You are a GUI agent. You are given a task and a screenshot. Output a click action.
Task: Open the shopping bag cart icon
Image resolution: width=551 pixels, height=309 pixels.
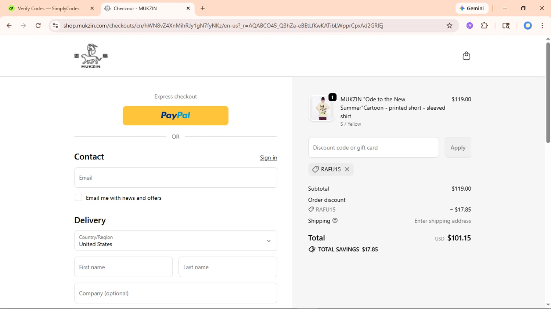click(466, 56)
